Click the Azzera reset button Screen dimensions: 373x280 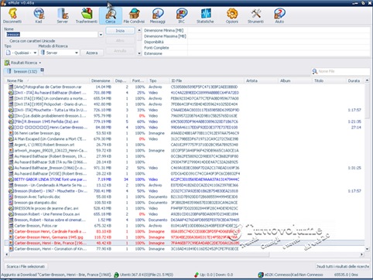tap(92, 53)
